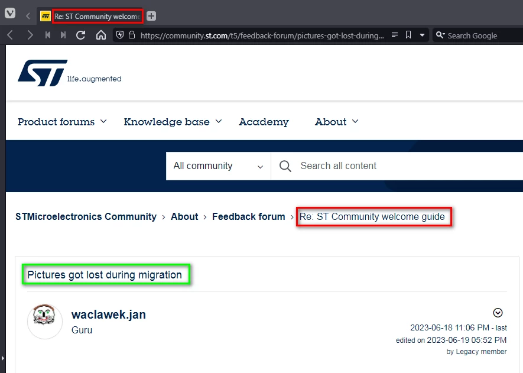Reload the current page
The image size is (523, 373).
point(81,35)
